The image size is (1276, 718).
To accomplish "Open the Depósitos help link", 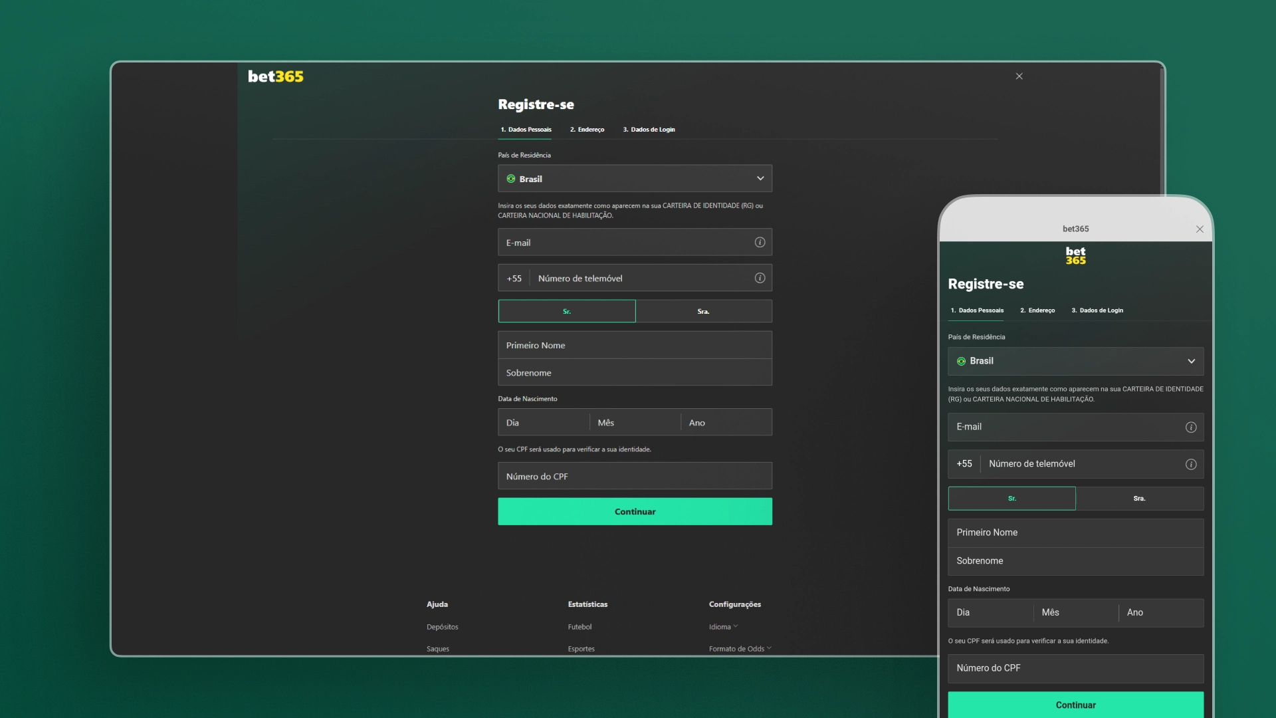I will click(x=442, y=627).
